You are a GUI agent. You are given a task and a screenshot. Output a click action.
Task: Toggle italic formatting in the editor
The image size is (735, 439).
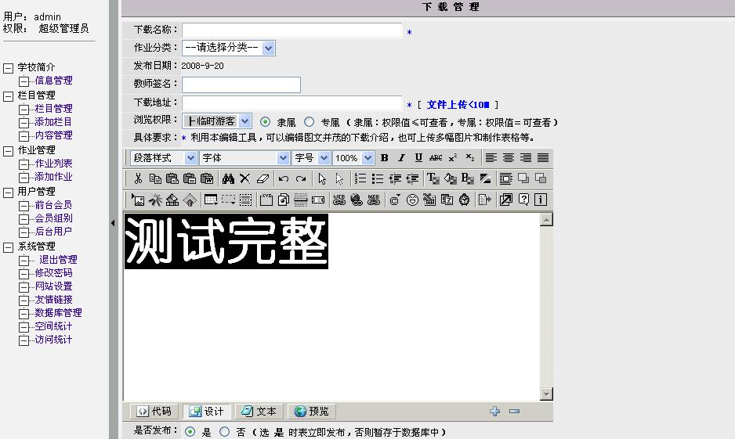402,158
